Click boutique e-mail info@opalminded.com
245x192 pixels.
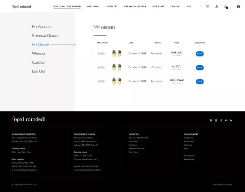coord(27,170)
